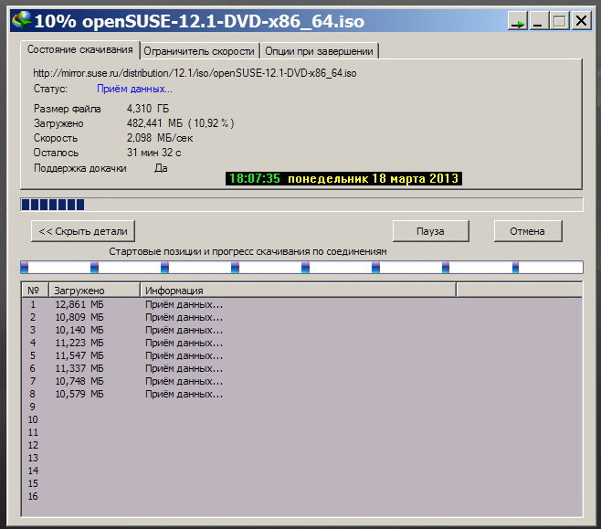This screenshot has width=601, height=529.
Task: Open the Опции при завершении tab
Action: tap(319, 51)
